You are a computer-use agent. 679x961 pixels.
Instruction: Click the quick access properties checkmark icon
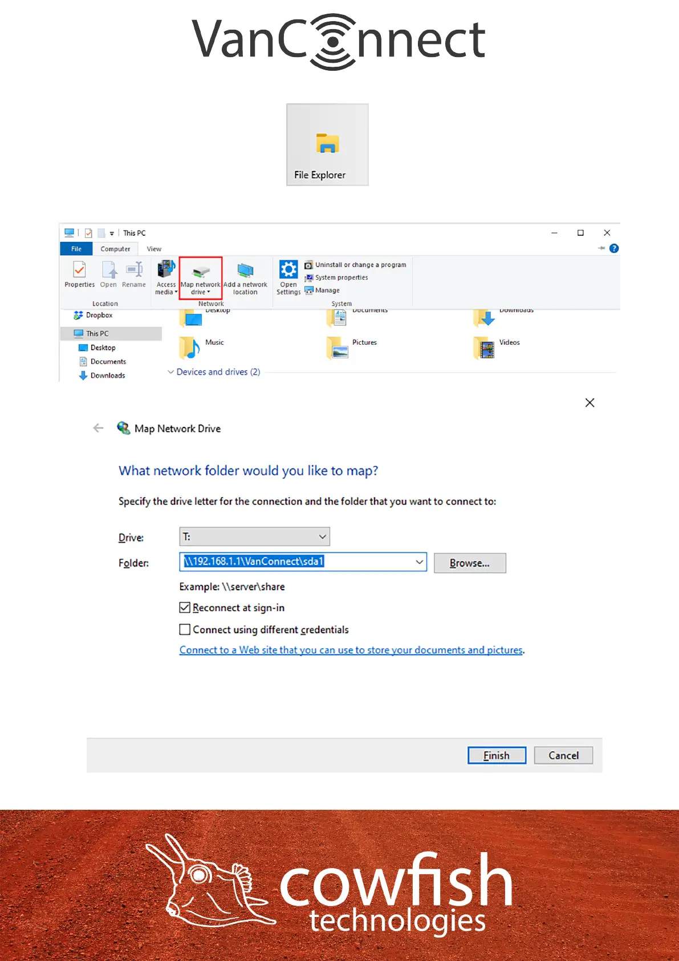(88, 233)
